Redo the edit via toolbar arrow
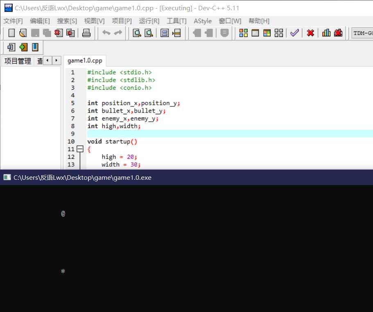This screenshot has height=312, width=373. (118, 33)
